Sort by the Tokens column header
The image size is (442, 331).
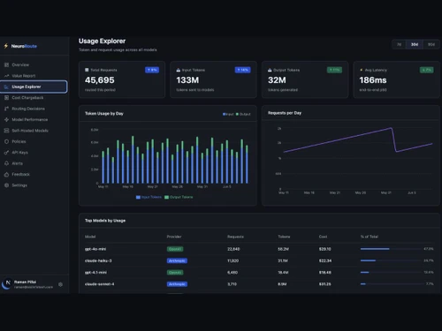[284, 237]
